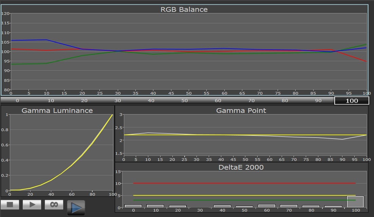Select the 10 grayscale level step
Screen dimensions: 374x217
click(51, 101)
